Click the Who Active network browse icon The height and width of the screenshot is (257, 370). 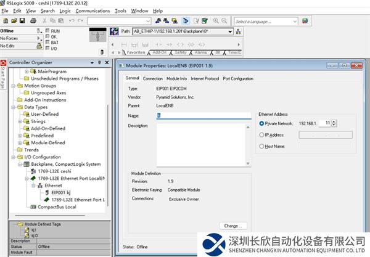tap(239, 31)
